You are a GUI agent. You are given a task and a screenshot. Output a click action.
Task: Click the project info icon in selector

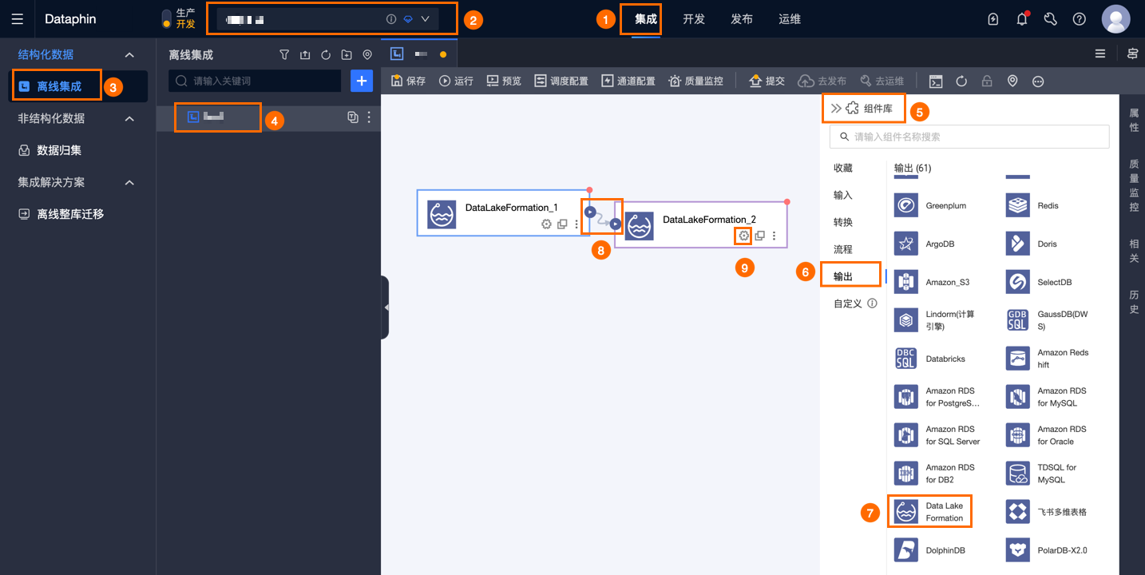(391, 19)
